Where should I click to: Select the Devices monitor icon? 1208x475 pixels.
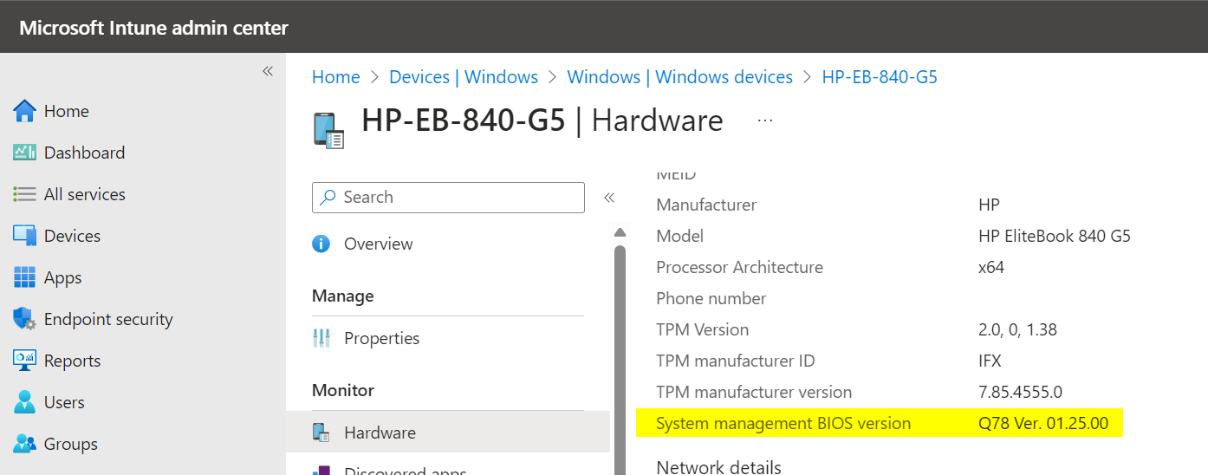[x=24, y=236]
